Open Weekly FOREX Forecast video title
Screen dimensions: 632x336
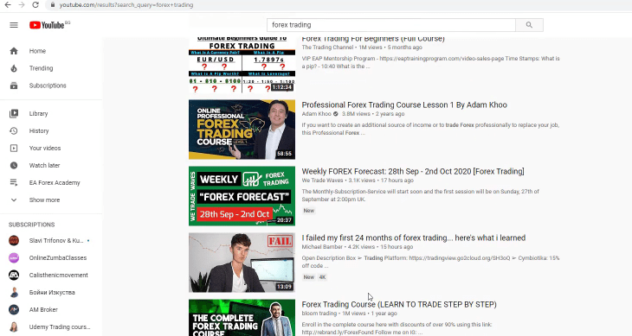[413, 172]
